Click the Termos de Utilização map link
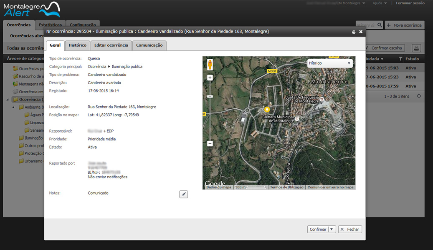This screenshot has width=433, height=250. (x=286, y=187)
